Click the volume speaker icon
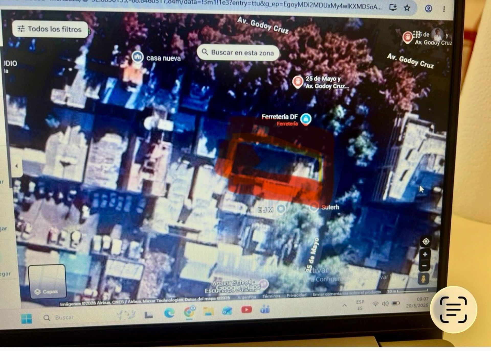 point(385,304)
